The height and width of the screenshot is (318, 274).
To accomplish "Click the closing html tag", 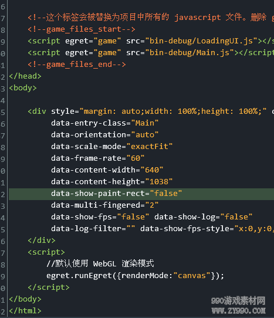I will tap(25, 311).
